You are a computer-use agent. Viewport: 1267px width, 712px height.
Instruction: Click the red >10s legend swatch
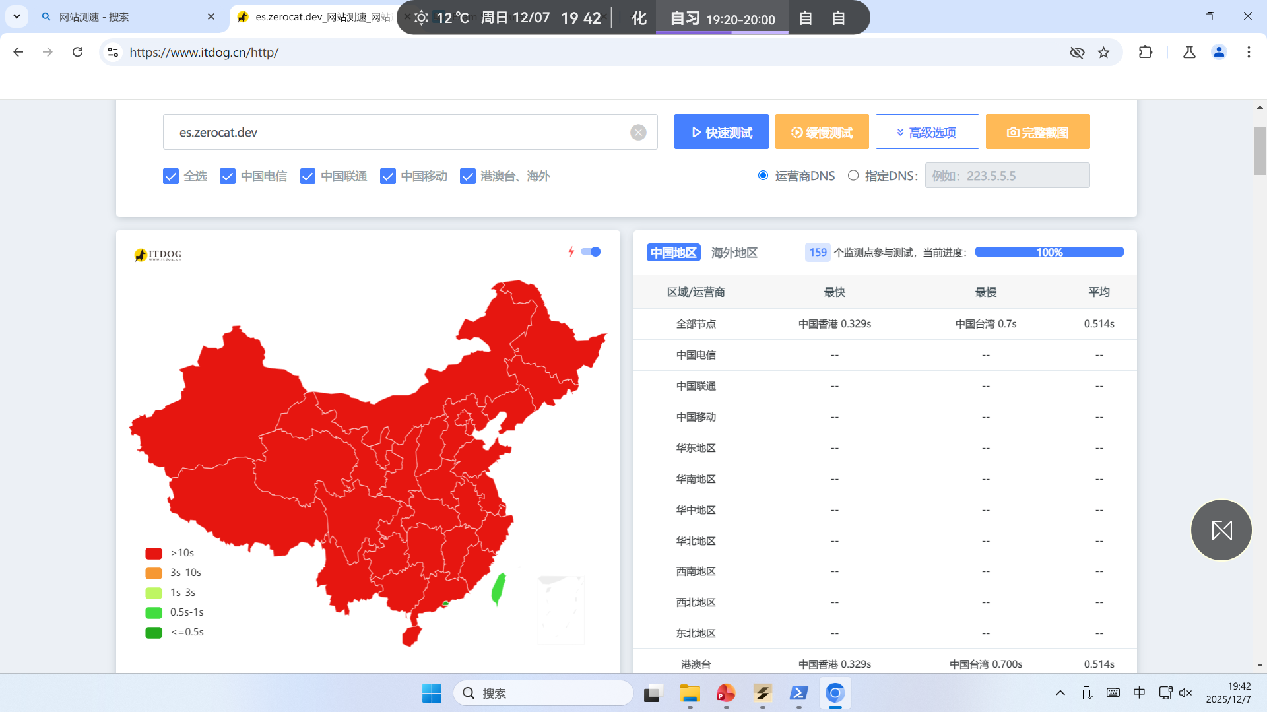click(x=154, y=553)
